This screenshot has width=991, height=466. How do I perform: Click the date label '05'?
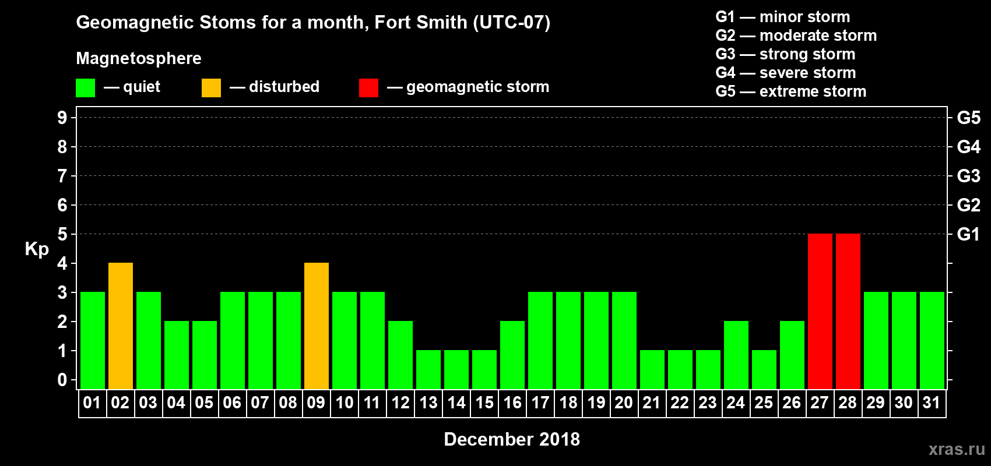(204, 403)
